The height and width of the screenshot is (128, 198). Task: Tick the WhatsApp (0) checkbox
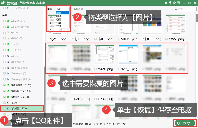pos(5,21)
